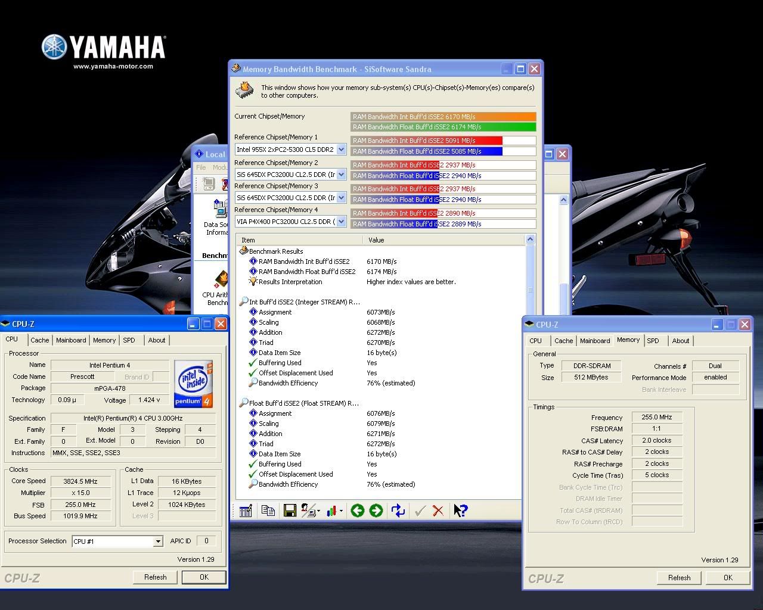Open the Processor Selection CPU #1 dropdown

click(158, 541)
